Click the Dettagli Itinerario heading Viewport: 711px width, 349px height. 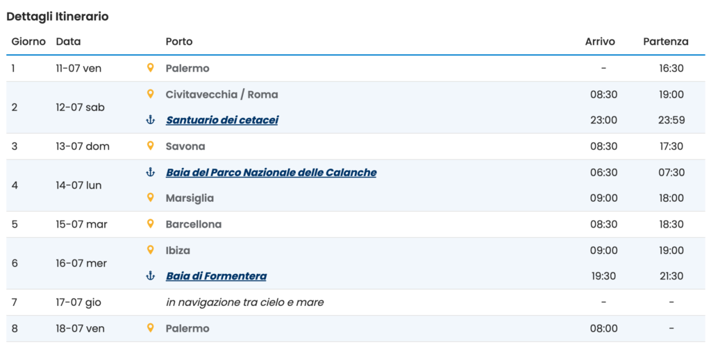[x=58, y=17]
